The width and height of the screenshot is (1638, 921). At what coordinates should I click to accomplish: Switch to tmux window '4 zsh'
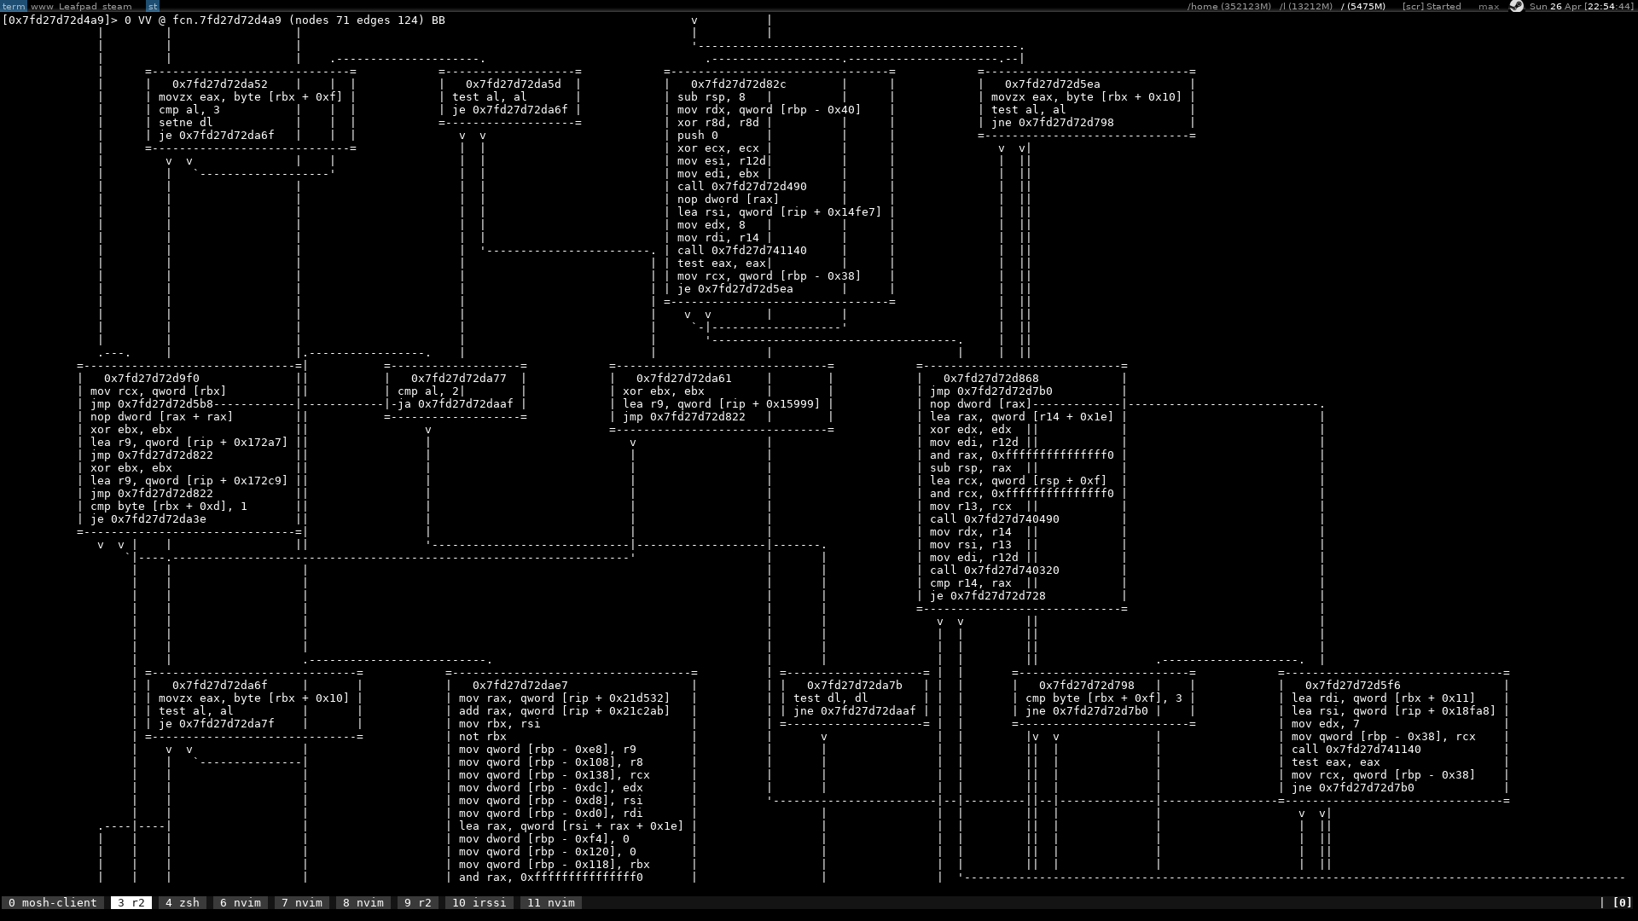(182, 902)
